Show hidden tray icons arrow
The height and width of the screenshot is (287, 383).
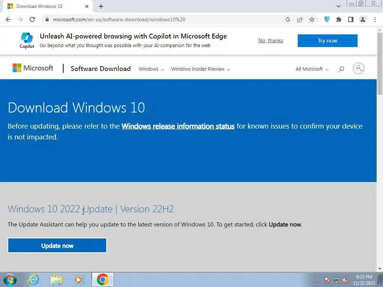click(318, 280)
